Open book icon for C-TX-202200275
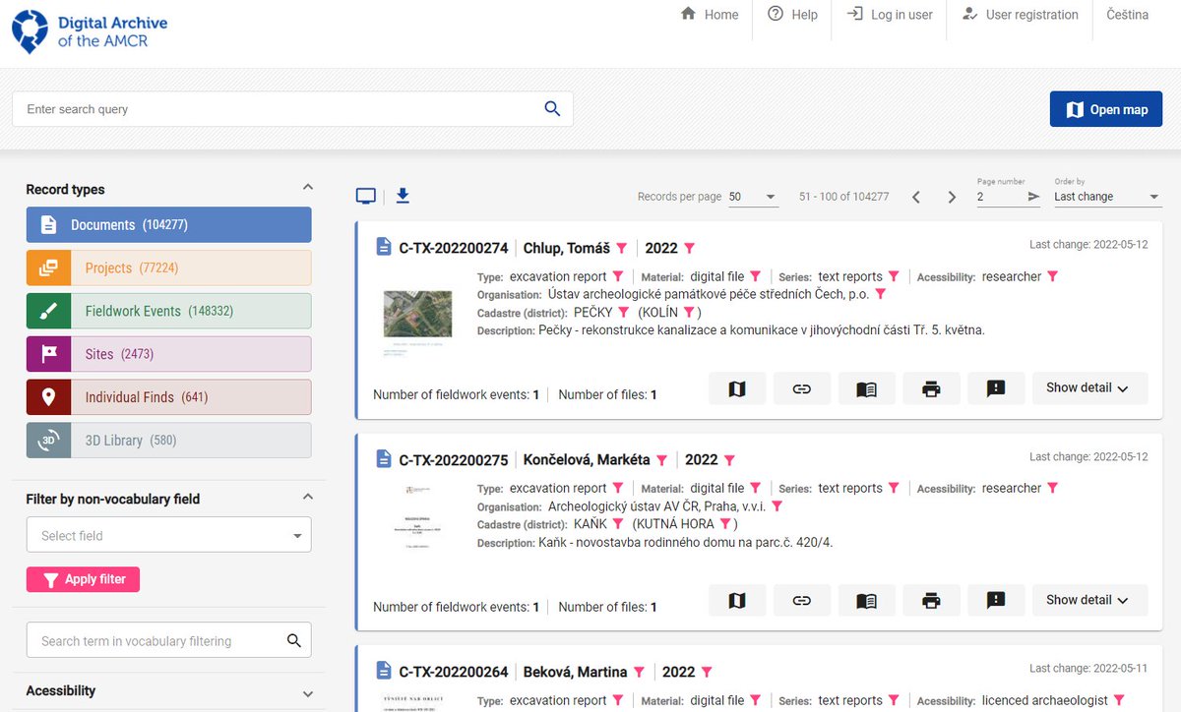This screenshot has height=712, width=1181. point(866,600)
